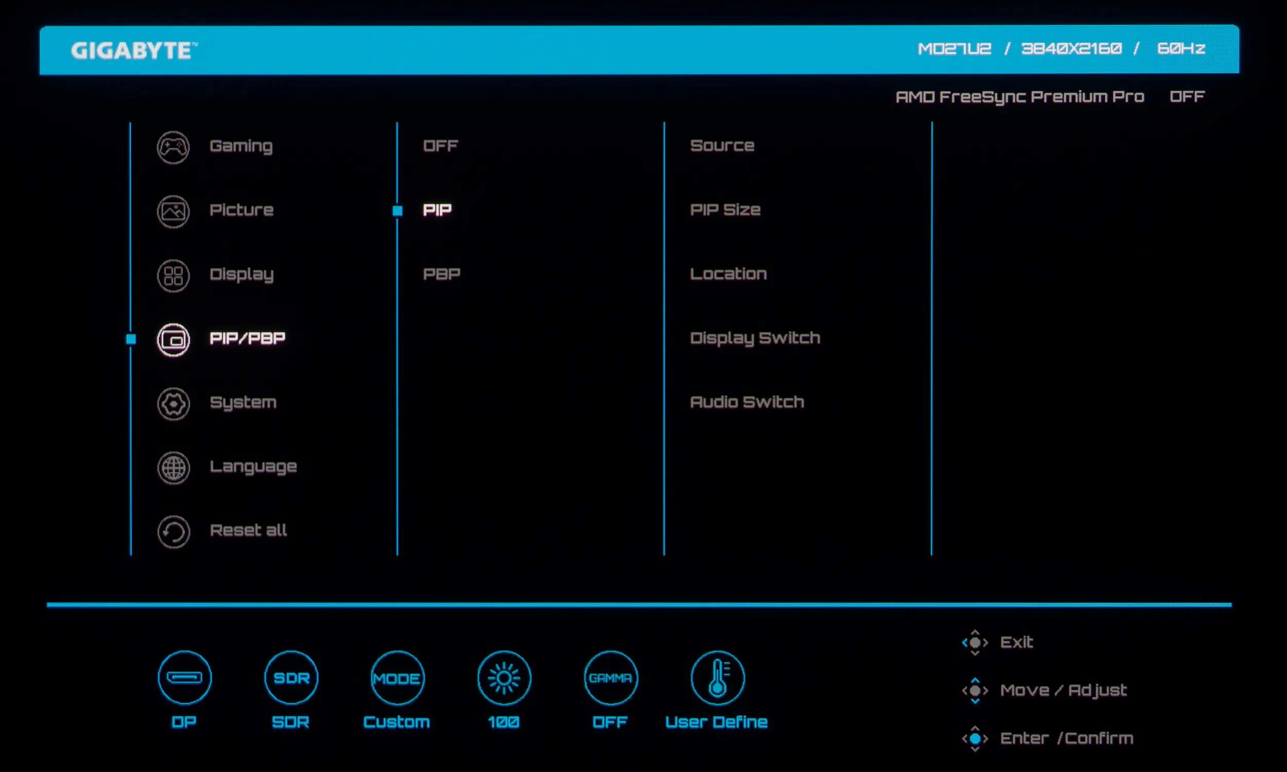Select the Display Switch option
Screen dimensions: 1287x772
click(755, 338)
